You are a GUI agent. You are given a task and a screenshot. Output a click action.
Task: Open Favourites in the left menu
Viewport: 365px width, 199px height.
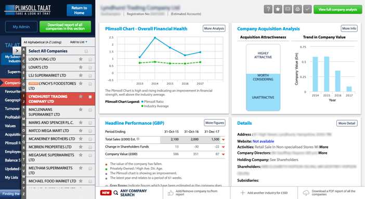pyautogui.click(x=12, y=91)
